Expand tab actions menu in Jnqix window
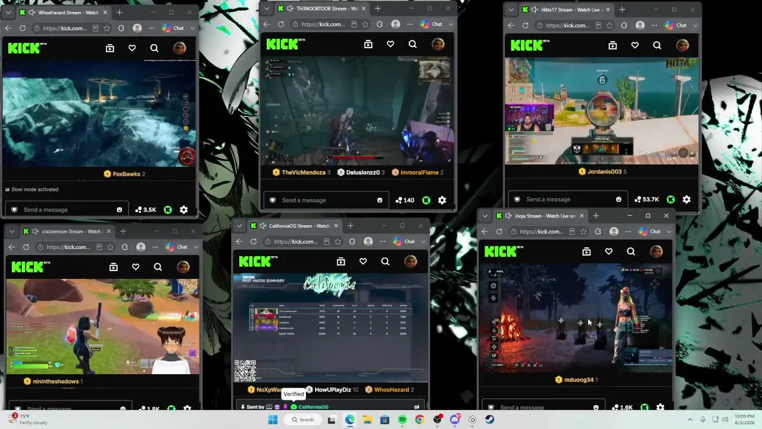Image resolution: width=762 pixels, height=429 pixels. coord(485,216)
